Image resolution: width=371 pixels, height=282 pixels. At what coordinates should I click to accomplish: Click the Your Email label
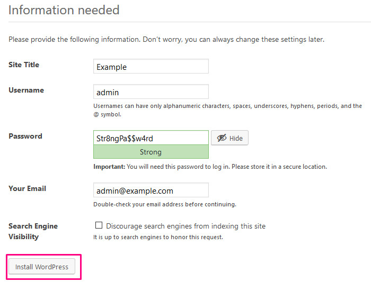click(27, 188)
